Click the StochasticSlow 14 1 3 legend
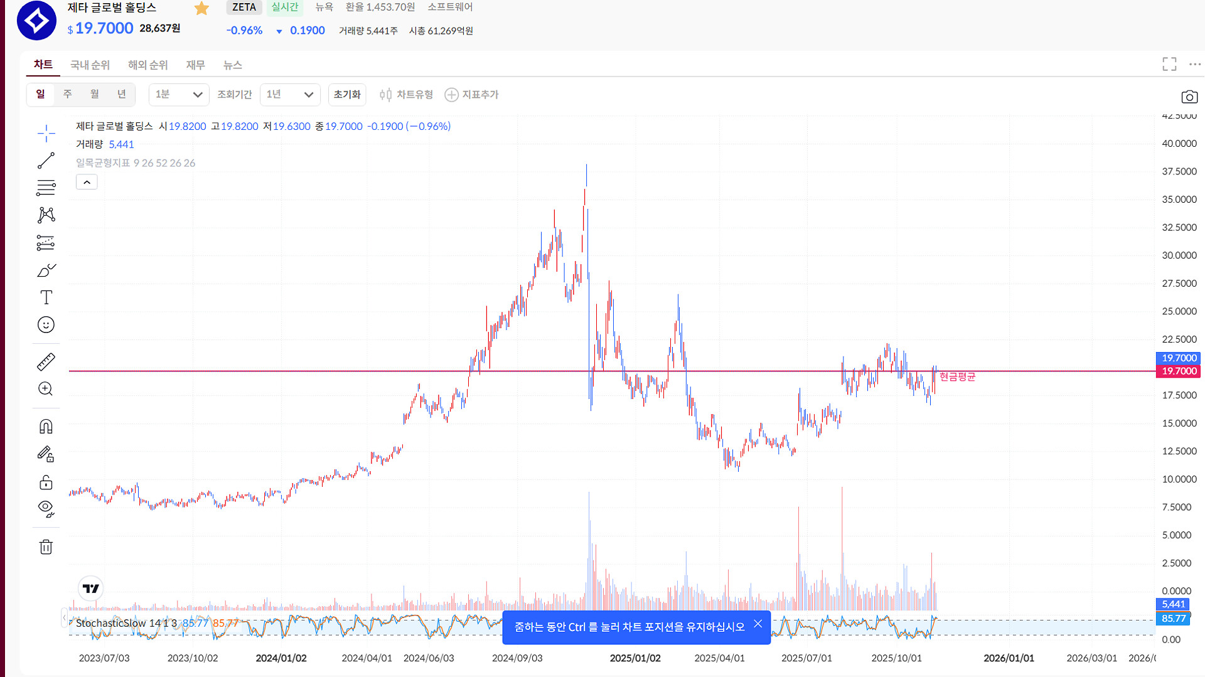Screen dimensions: 1205x677 pyautogui.click(x=126, y=623)
